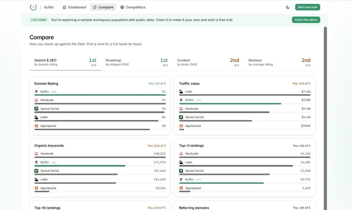Click Agorapulse logo in Domain Rating card
Screen dimensions: 352x210
click(x=36, y=126)
